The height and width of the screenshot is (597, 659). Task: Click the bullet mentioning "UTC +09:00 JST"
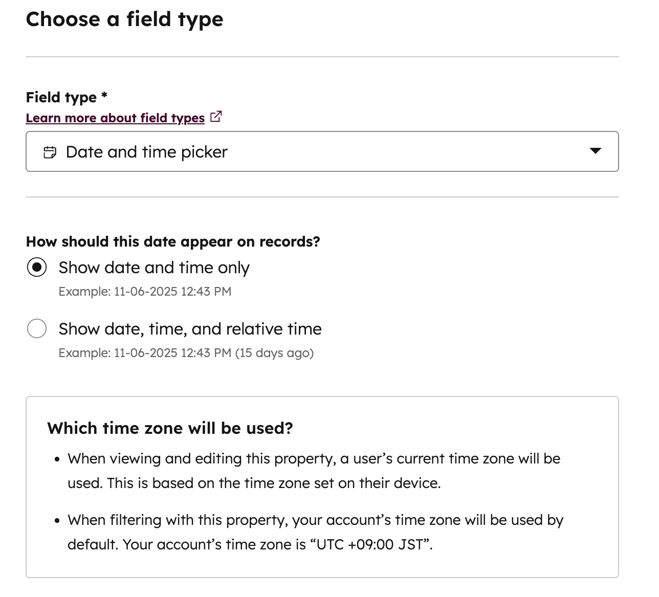pyautogui.click(x=315, y=532)
